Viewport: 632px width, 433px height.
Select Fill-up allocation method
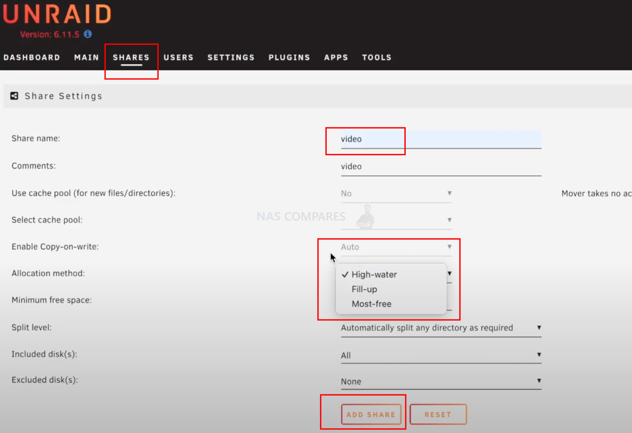pos(364,289)
